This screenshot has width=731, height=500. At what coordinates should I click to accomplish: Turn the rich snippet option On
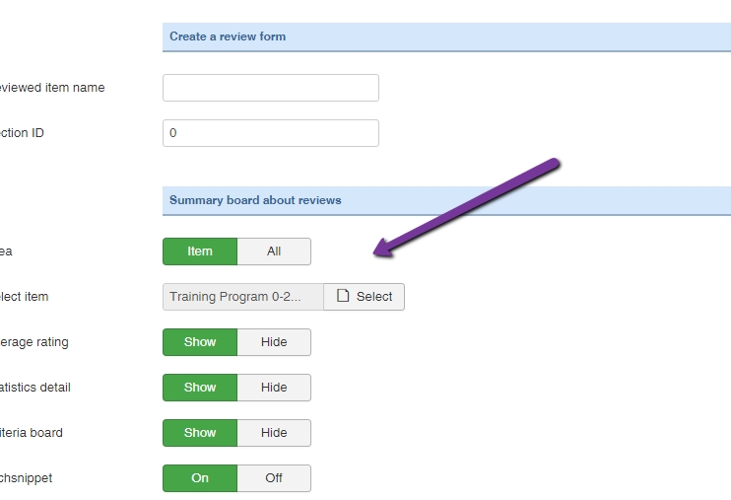coord(200,478)
